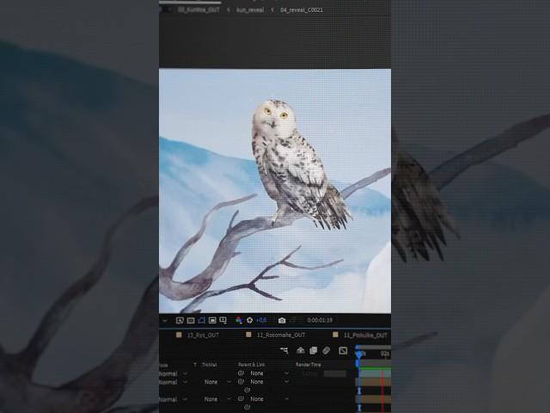Image resolution: width=550 pixels, height=413 pixels.
Task: Click the Fast Previews icon in viewer toolbar
Action: pos(180,320)
